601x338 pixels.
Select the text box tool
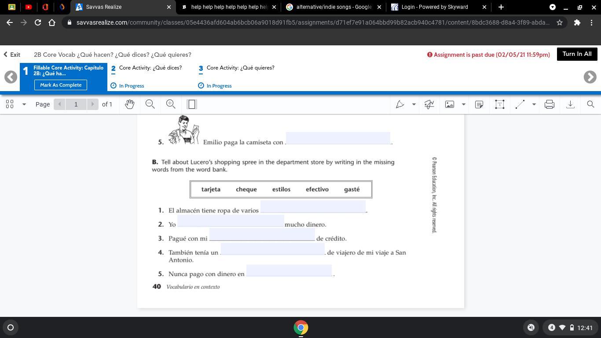click(x=499, y=104)
